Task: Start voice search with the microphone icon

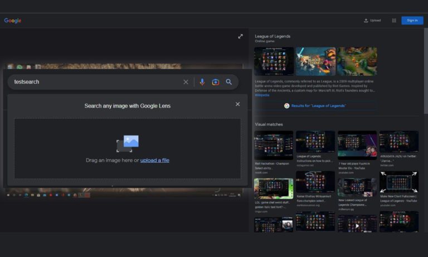Action: [202, 82]
